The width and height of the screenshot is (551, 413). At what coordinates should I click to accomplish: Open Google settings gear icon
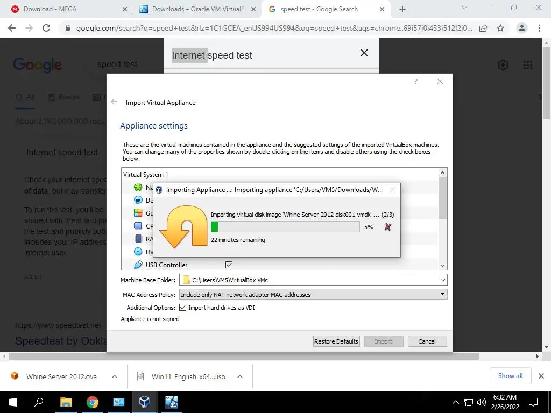(x=503, y=65)
